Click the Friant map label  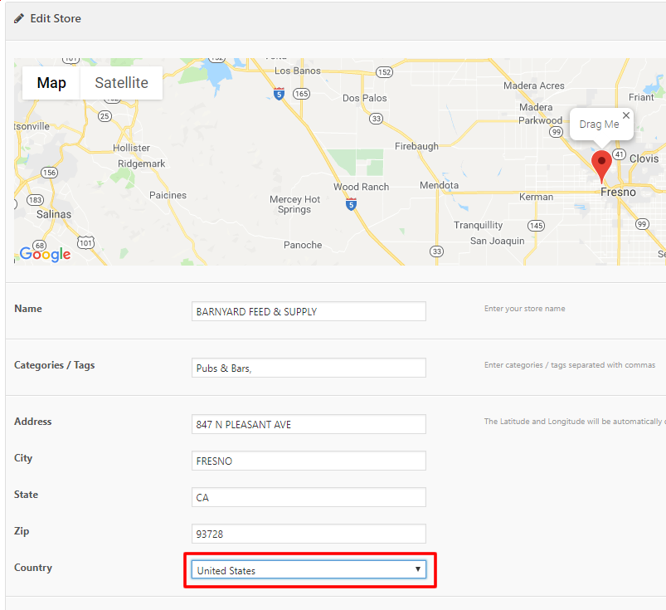(x=641, y=97)
